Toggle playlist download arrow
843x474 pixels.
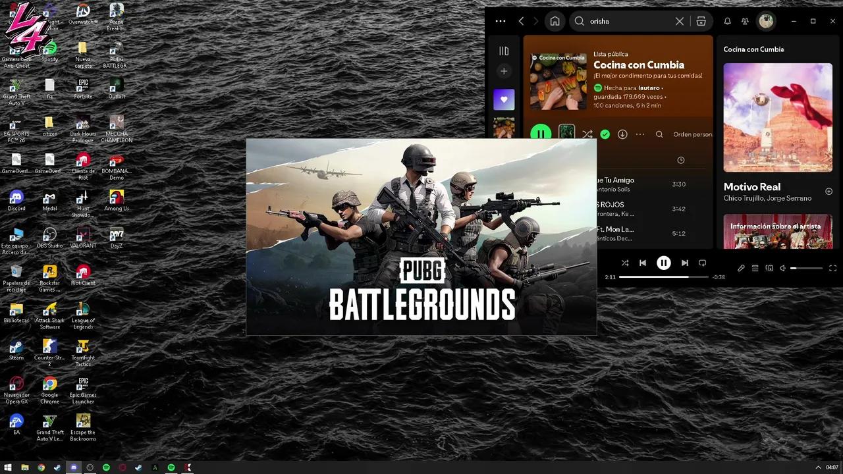622,134
